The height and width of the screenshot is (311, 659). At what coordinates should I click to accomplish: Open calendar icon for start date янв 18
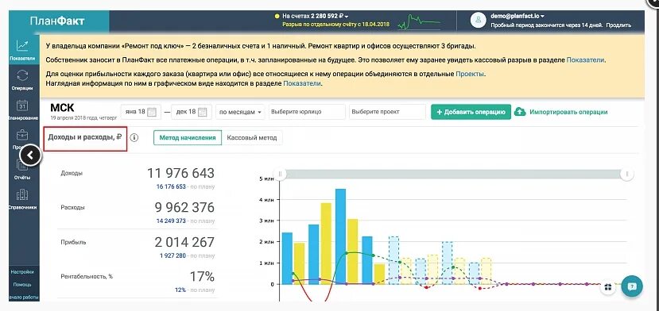pyautogui.click(x=152, y=112)
